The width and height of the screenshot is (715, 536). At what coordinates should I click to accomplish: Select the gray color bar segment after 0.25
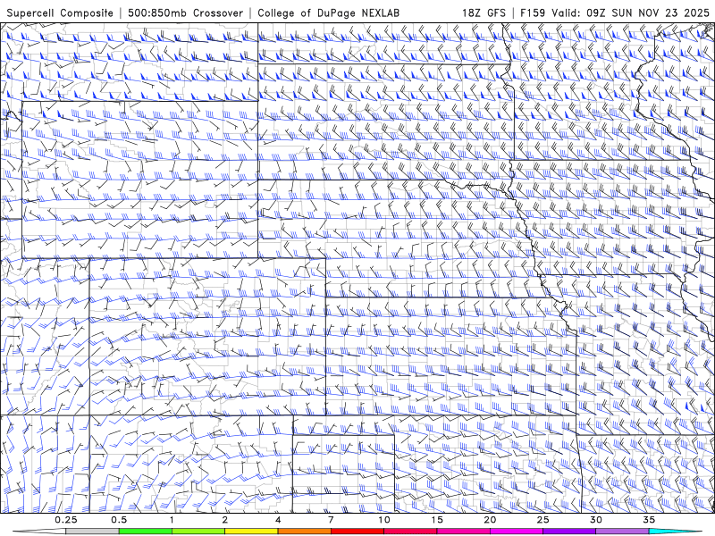click(x=92, y=532)
